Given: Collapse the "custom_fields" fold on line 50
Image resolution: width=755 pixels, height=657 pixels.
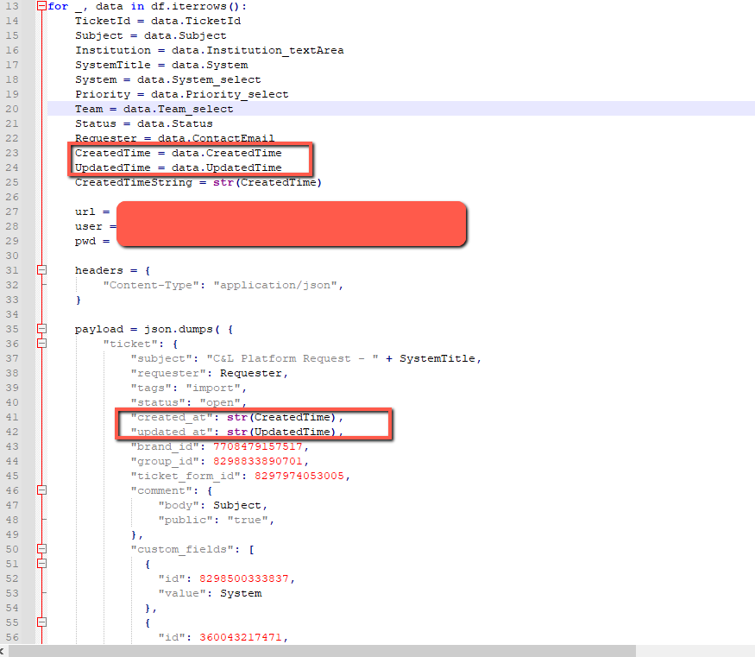Looking at the screenshot, I should click(x=41, y=549).
